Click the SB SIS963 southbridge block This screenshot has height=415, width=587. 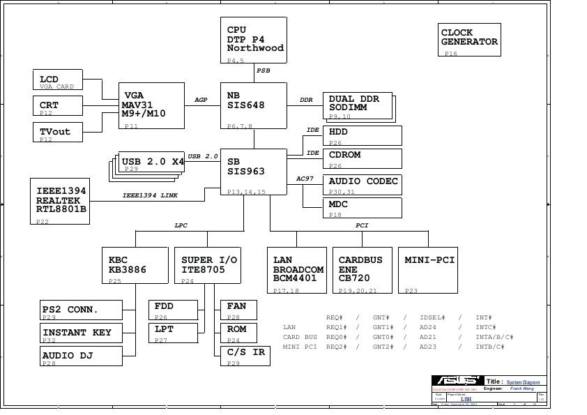point(254,172)
